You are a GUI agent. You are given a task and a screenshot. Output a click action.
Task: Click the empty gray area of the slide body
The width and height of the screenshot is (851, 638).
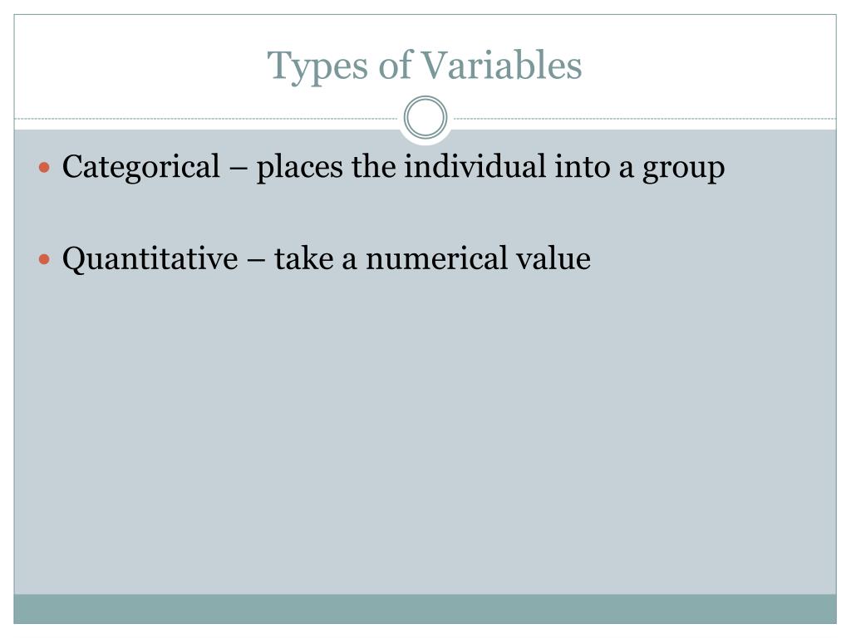425,434
